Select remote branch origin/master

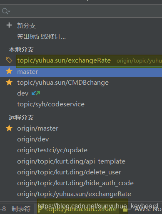point(37,128)
